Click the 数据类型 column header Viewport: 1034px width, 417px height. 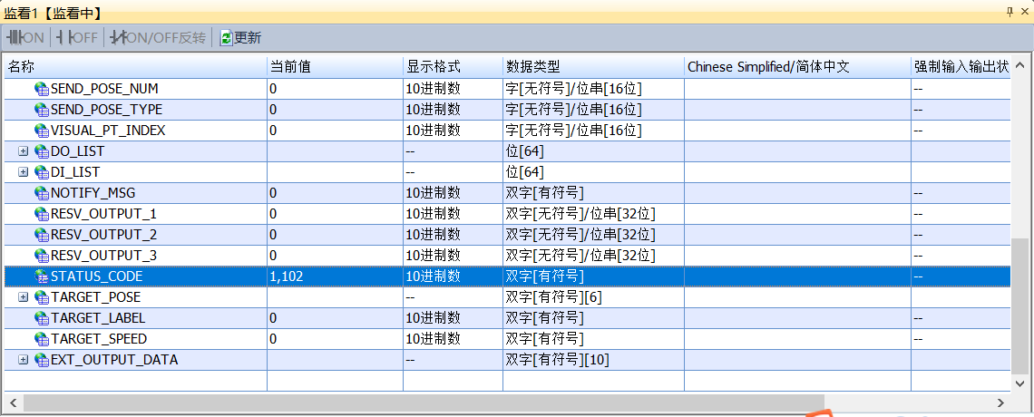point(593,66)
